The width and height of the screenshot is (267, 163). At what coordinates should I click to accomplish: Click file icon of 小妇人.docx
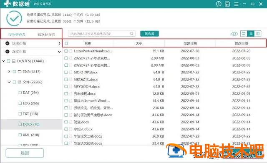[x=71, y=129]
